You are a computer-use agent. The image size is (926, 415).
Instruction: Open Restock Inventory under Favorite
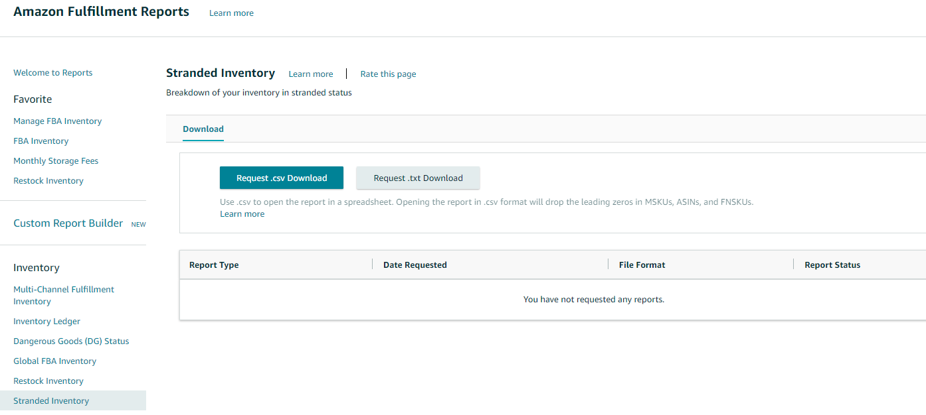pyautogui.click(x=48, y=181)
